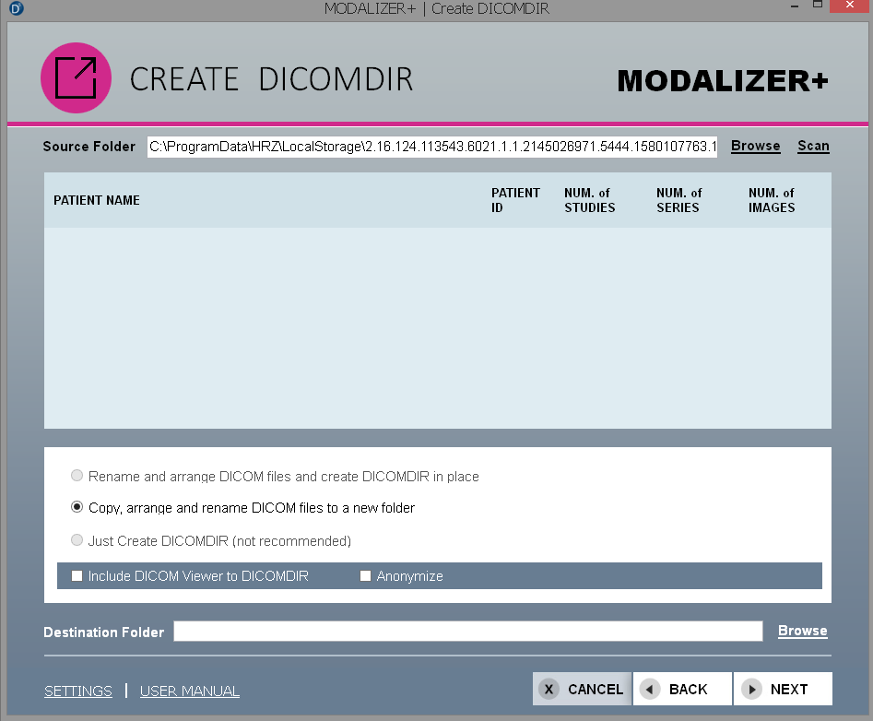
Task: Click the X icon on the Cancel button
Action: 549,689
